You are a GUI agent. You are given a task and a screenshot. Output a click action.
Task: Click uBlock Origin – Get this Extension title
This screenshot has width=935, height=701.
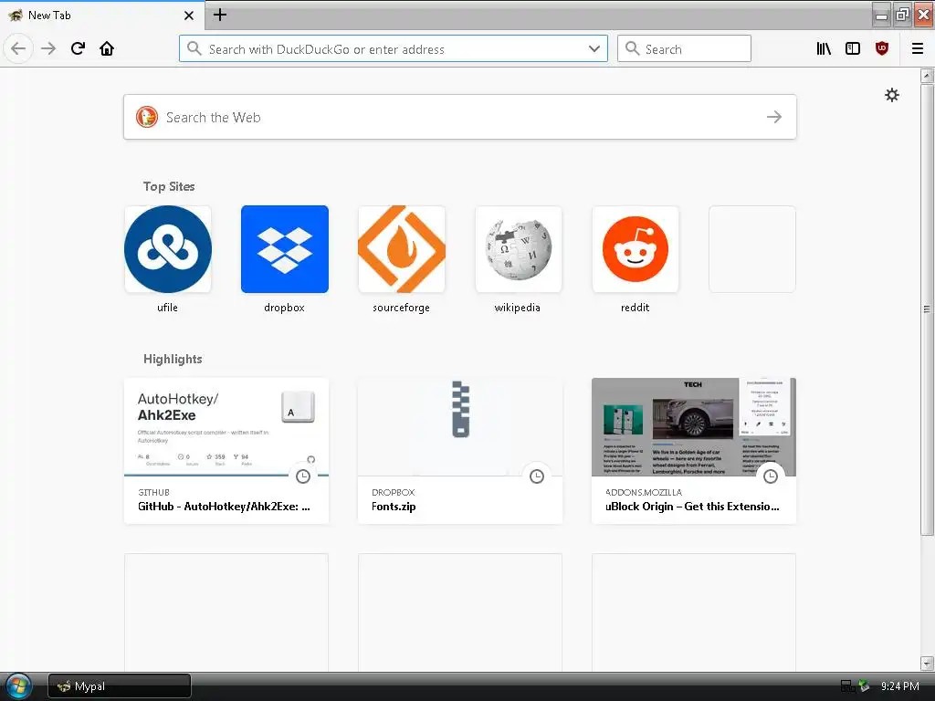click(692, 507)
